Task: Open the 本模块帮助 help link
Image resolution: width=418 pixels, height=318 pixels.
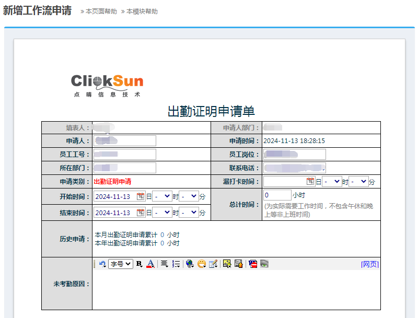Action: [140, 11]
